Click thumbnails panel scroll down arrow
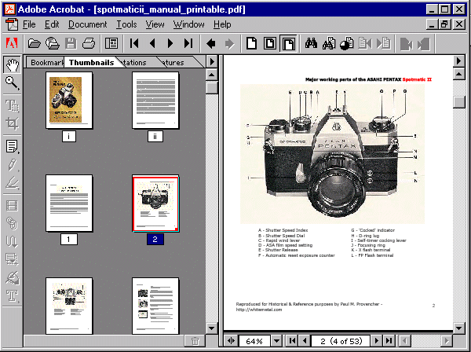 point(212,328)
